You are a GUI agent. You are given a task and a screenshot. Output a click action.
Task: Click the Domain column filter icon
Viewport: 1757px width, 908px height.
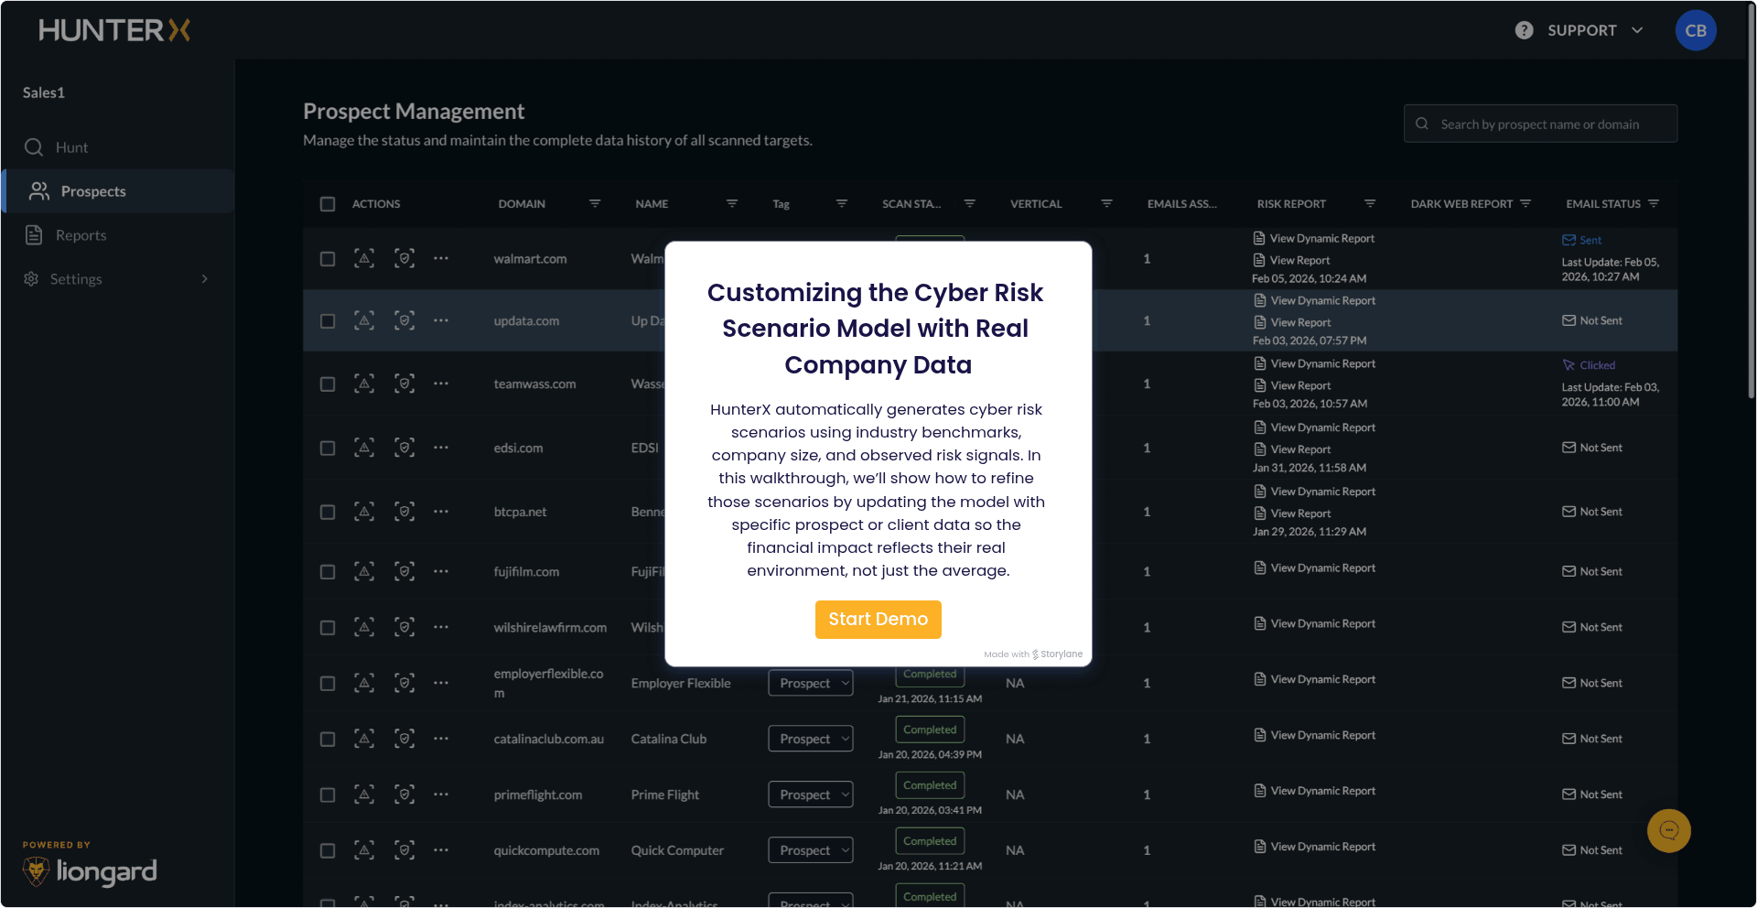tap(595, 204)
